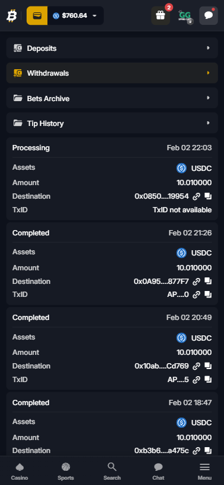Expand the Bets Archive section
Image resolution: width=224 pixels, height=485 pixels.
pos(112,98)
